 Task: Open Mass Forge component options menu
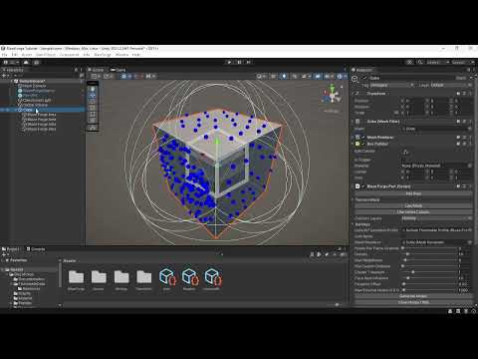click(x=470, y=186)
